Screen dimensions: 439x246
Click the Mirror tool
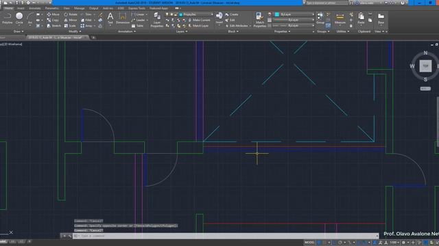71,20
